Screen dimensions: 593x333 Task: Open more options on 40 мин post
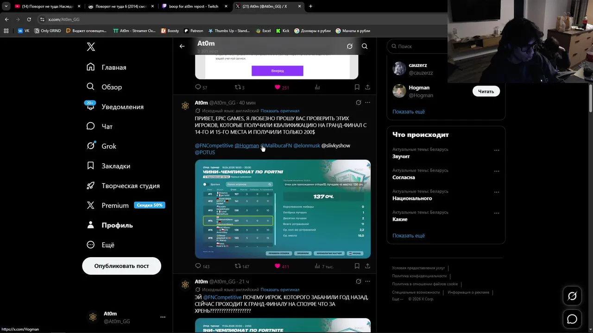tap(367, 103)
